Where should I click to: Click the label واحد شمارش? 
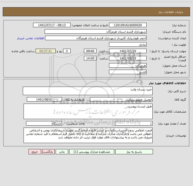tap(75, 124)
